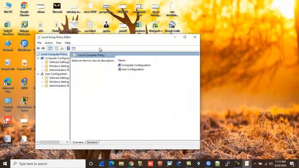Viewport: 299px width, 168px height.
Task: Select the Network desktop icon
Action: pyautogui.click(x=8, y=46)
